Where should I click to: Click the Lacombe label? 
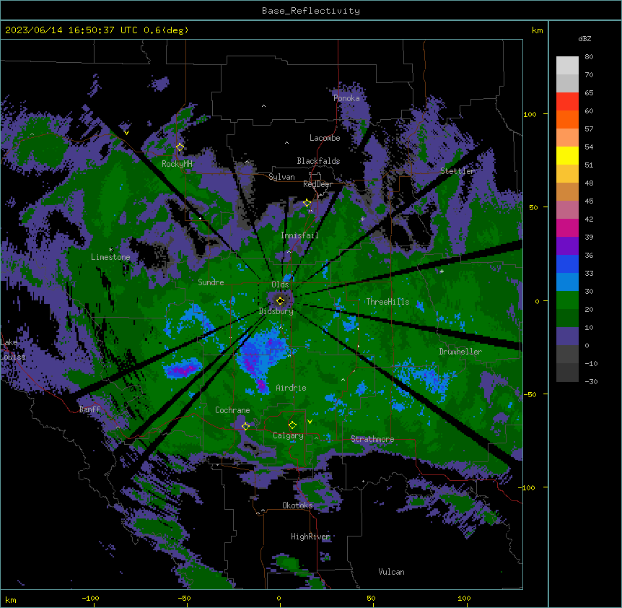point(325,138)
